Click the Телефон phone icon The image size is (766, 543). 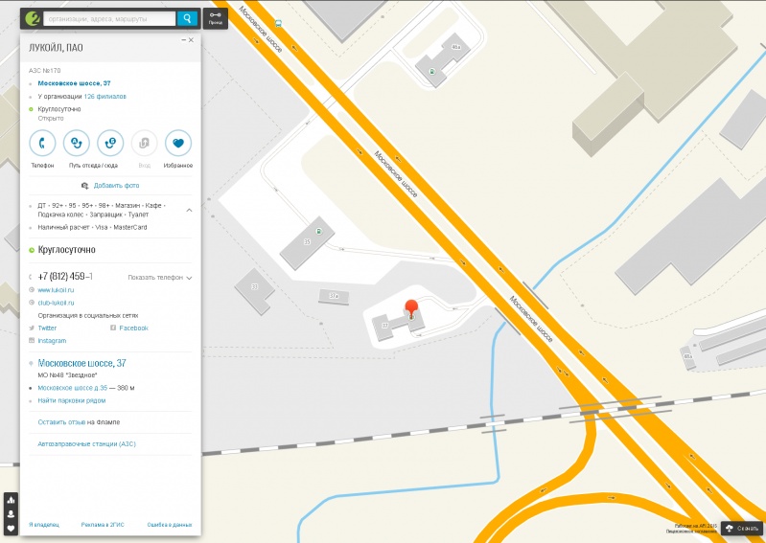(42, 143)
